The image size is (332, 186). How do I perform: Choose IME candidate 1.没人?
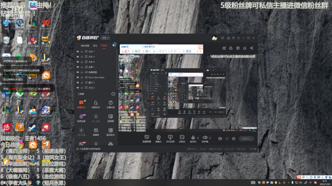pos(126,51)
